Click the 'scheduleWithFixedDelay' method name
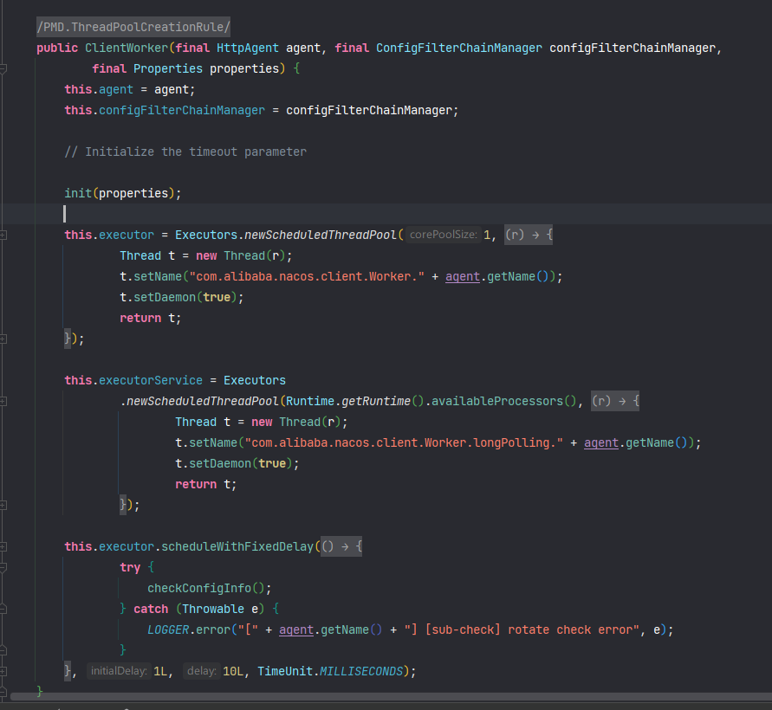The height and width of the screenshot is (710, 772). point(237,546)
